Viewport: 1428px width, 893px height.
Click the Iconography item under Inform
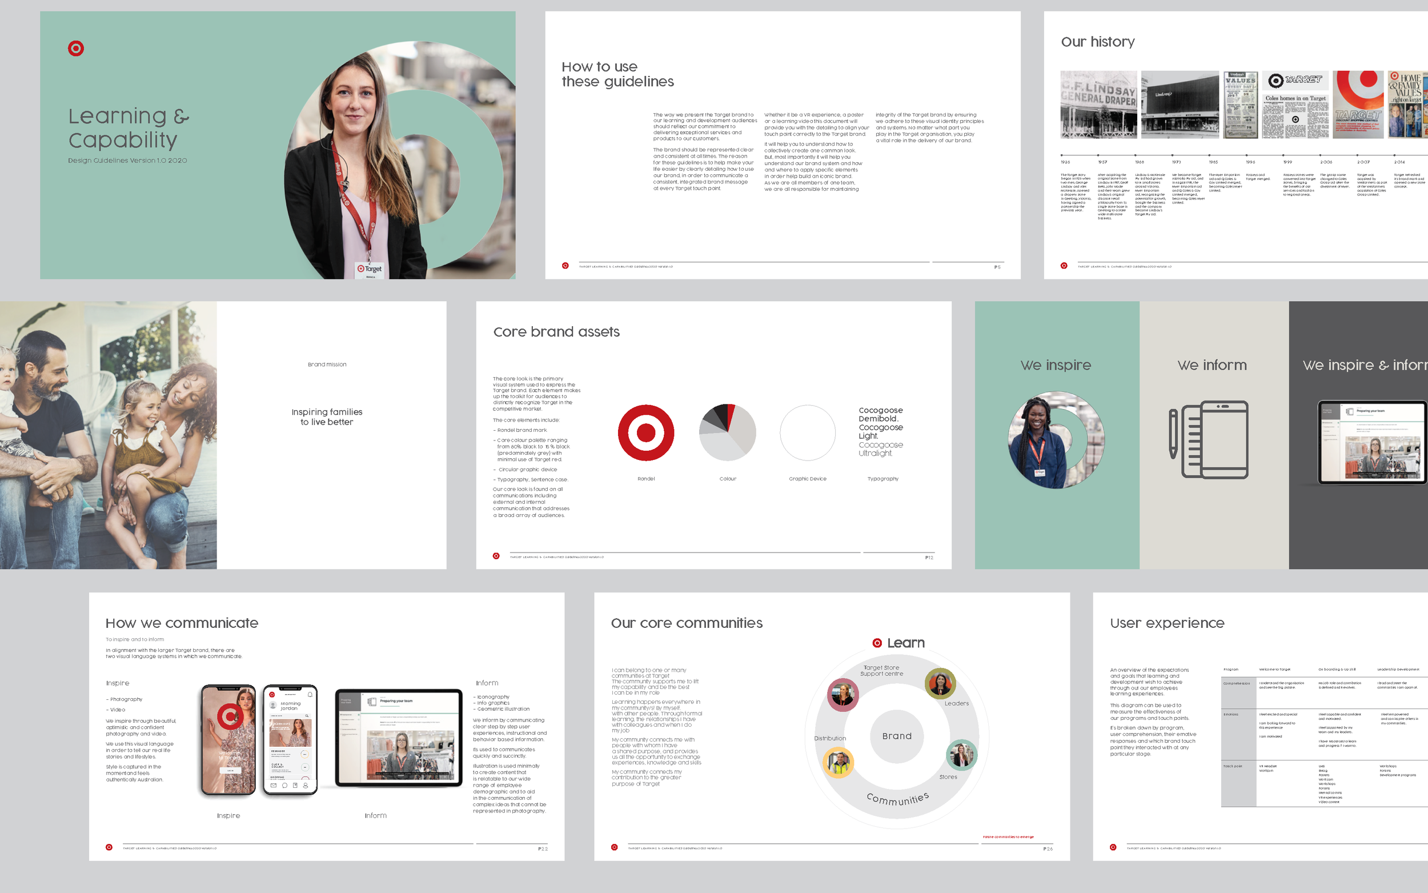pos(491,697)
